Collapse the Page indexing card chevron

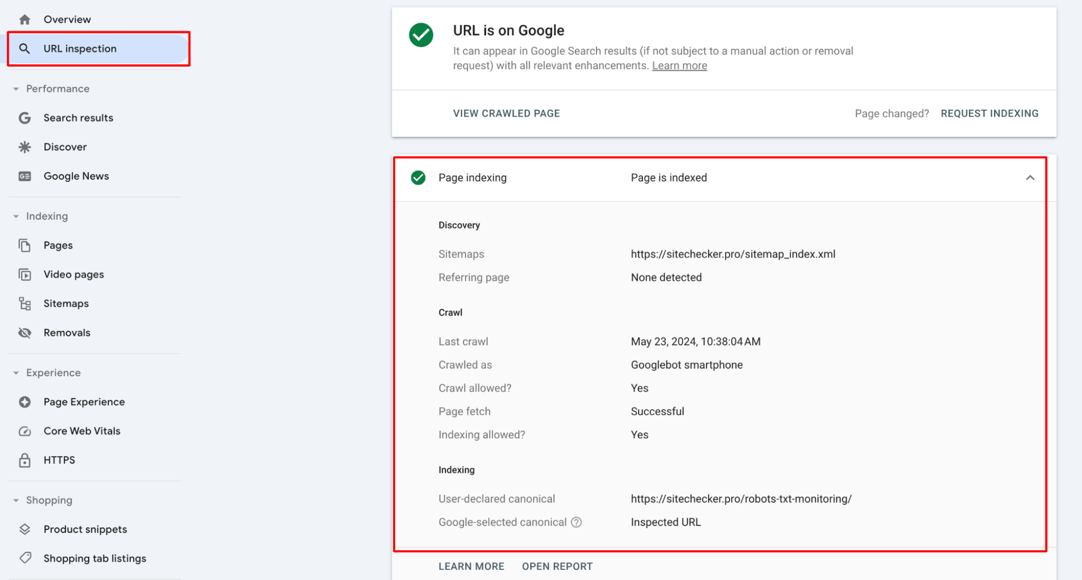coord(1029,177)
